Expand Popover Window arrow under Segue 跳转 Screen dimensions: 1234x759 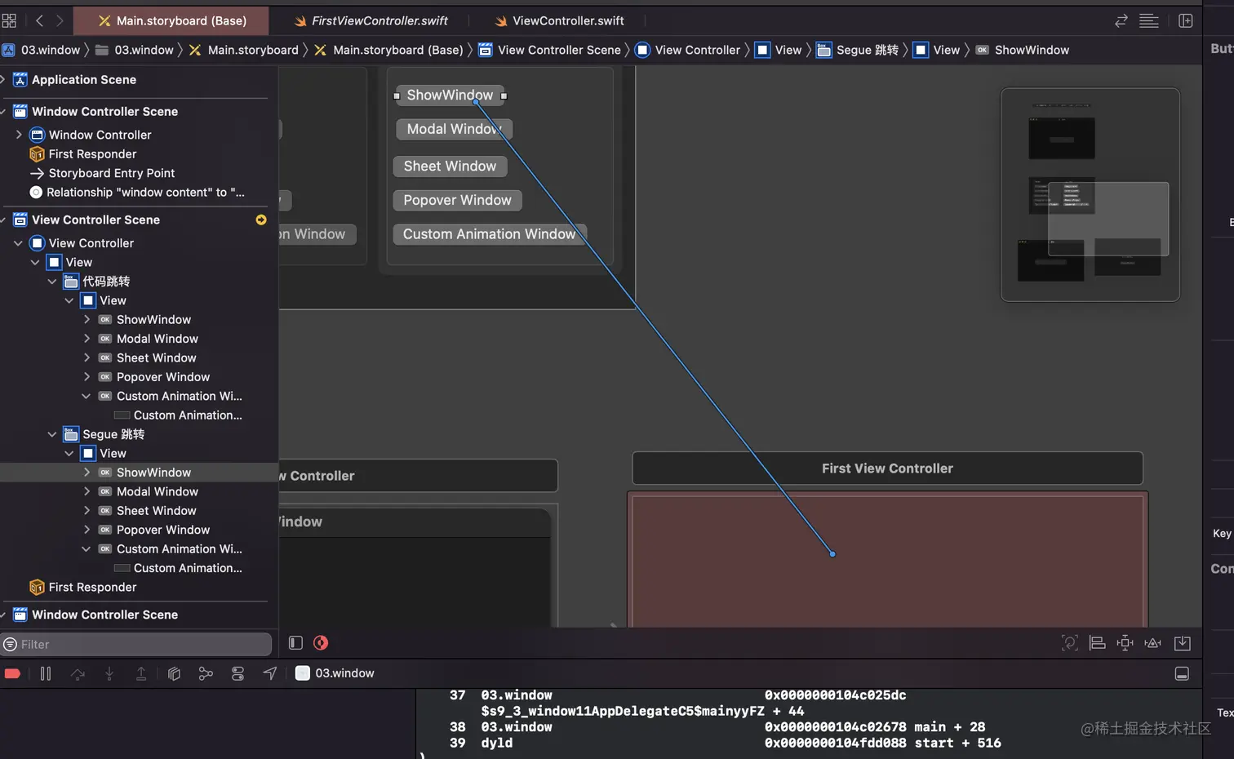(x=87, y=530)
